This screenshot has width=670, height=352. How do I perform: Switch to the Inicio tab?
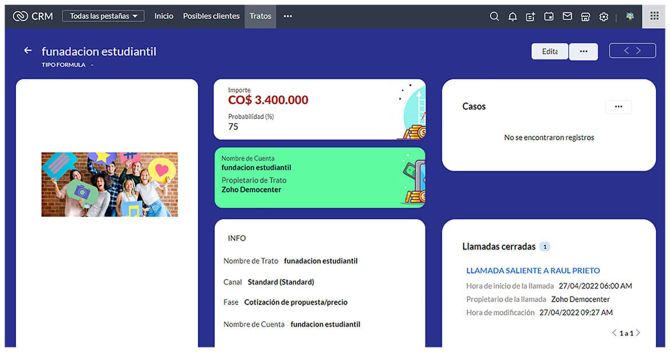164,16
